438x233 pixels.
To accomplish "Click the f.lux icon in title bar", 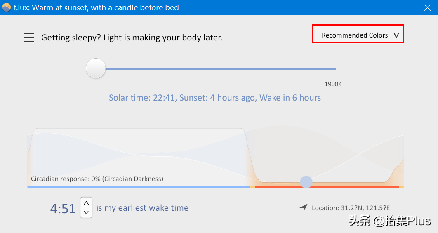I will coord(7,7).
